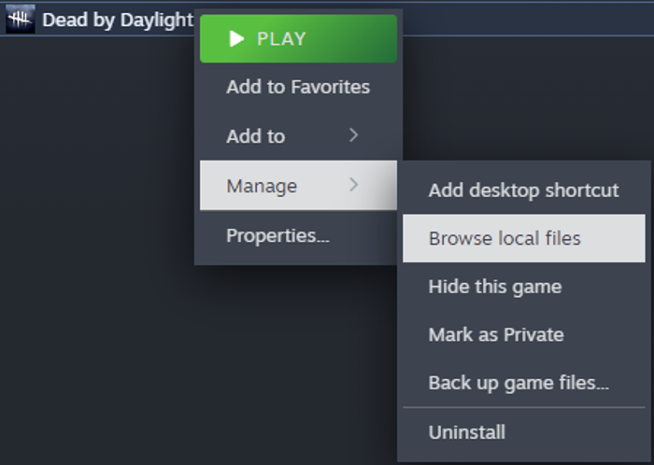This screenshot has height=465, width=654.
Task: Click the Dead by Daylight game icon
Action: [20, 20]
